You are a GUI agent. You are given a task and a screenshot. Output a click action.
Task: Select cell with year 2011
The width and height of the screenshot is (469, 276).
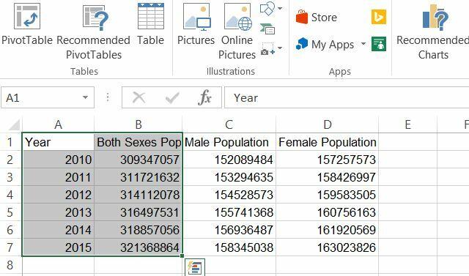point(59,177)
